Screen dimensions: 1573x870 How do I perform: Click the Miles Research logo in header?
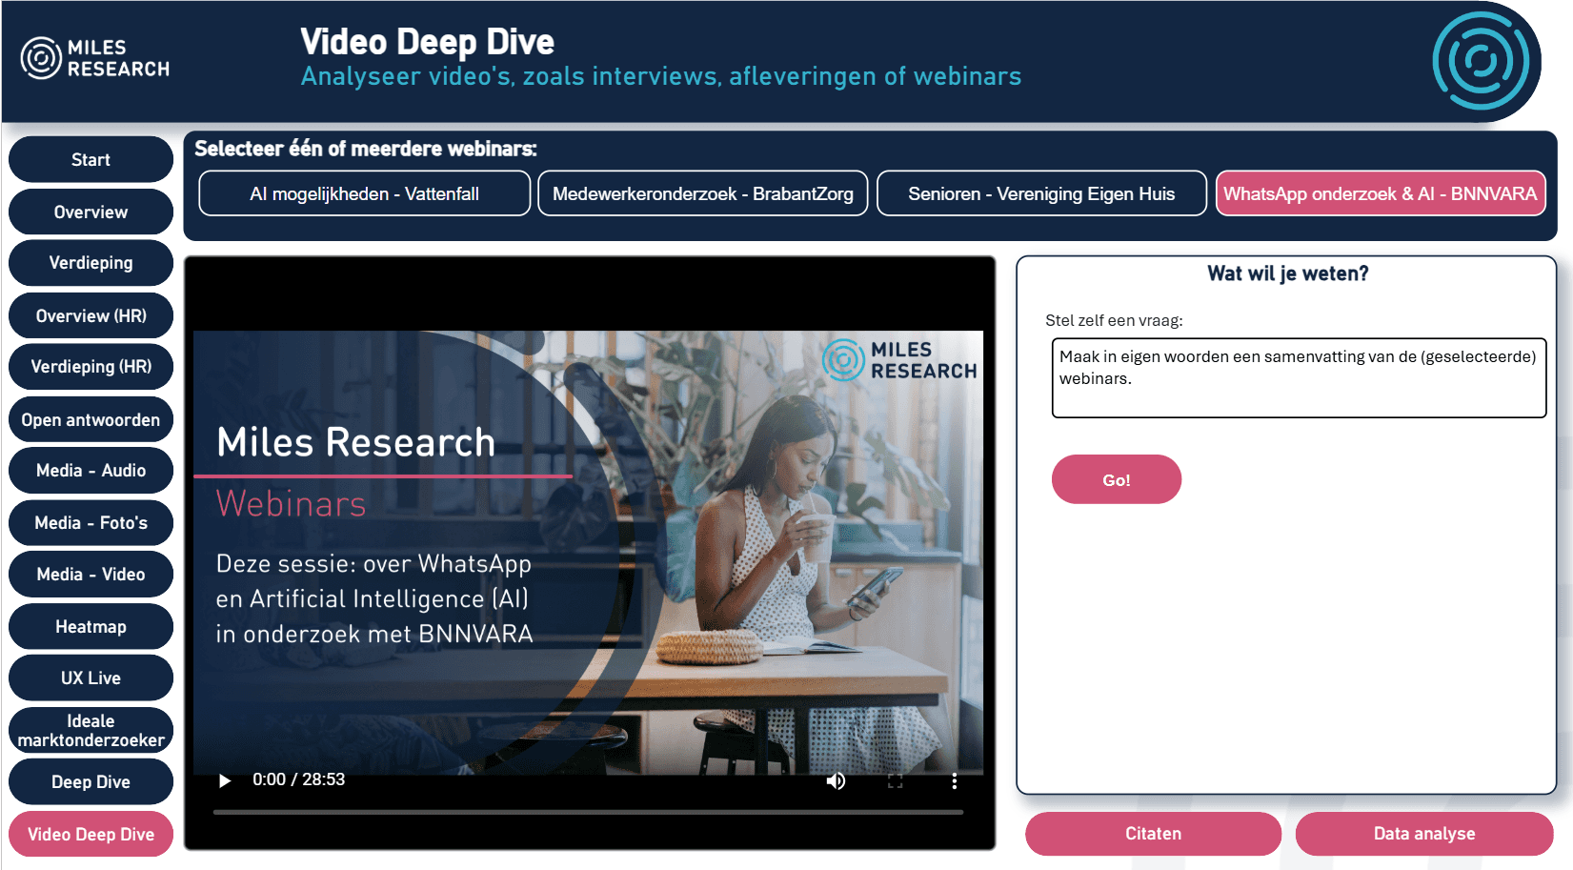[95, 58]
